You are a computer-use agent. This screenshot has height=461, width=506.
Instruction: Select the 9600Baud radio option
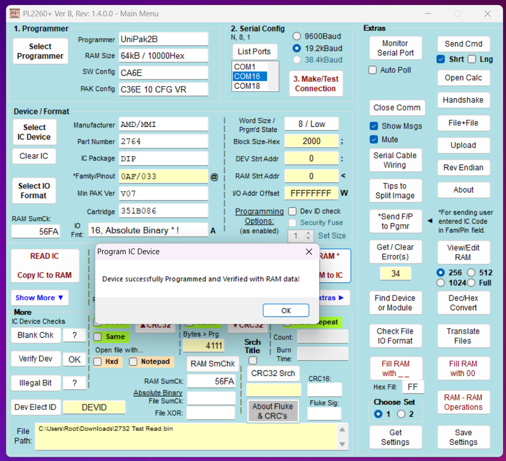[x=297, y=36]
